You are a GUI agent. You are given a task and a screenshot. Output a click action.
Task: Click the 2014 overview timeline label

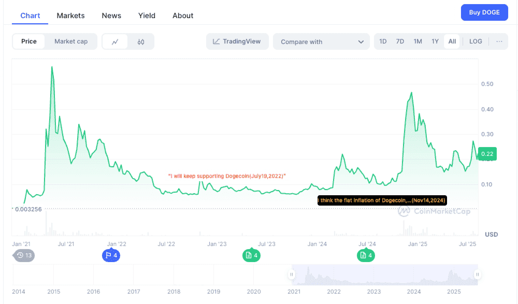(19, 292)
